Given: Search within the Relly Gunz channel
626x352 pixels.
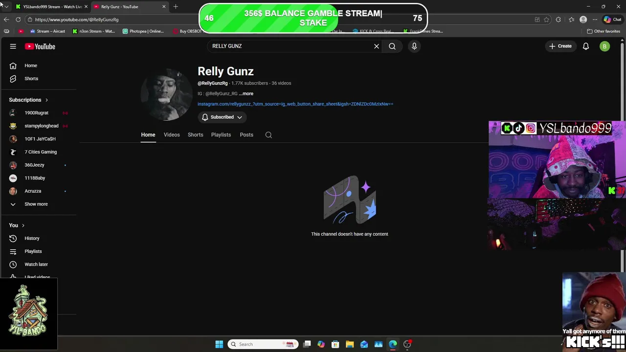Looking at the screenshot, I should click(x=268, y=135).
